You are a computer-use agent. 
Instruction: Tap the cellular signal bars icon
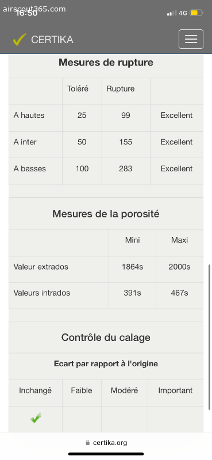tap(172, 13)
